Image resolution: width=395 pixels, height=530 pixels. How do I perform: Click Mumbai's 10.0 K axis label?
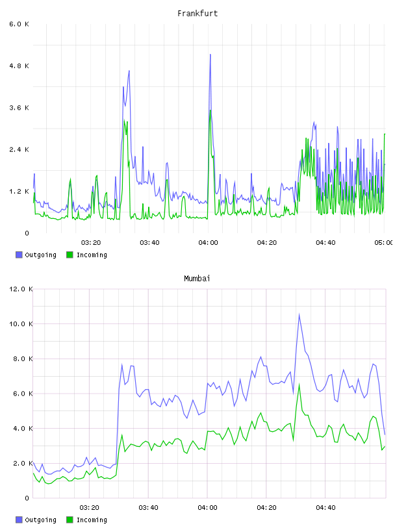pyautogui.click(x=21, y=324)
